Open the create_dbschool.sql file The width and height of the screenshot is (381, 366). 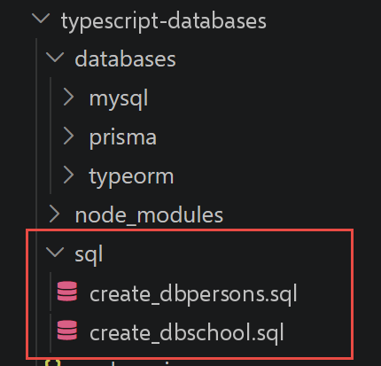tap(187, 332)
